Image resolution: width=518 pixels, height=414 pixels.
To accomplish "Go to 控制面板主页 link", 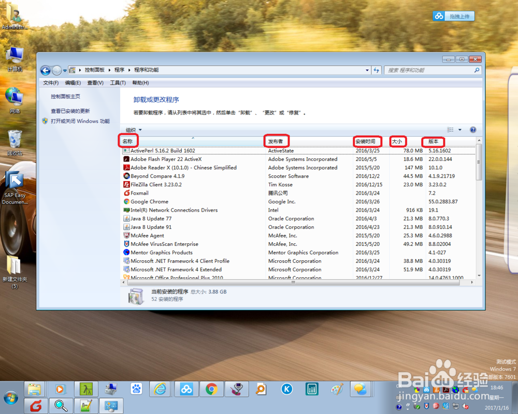I will (x=65, y=96).
